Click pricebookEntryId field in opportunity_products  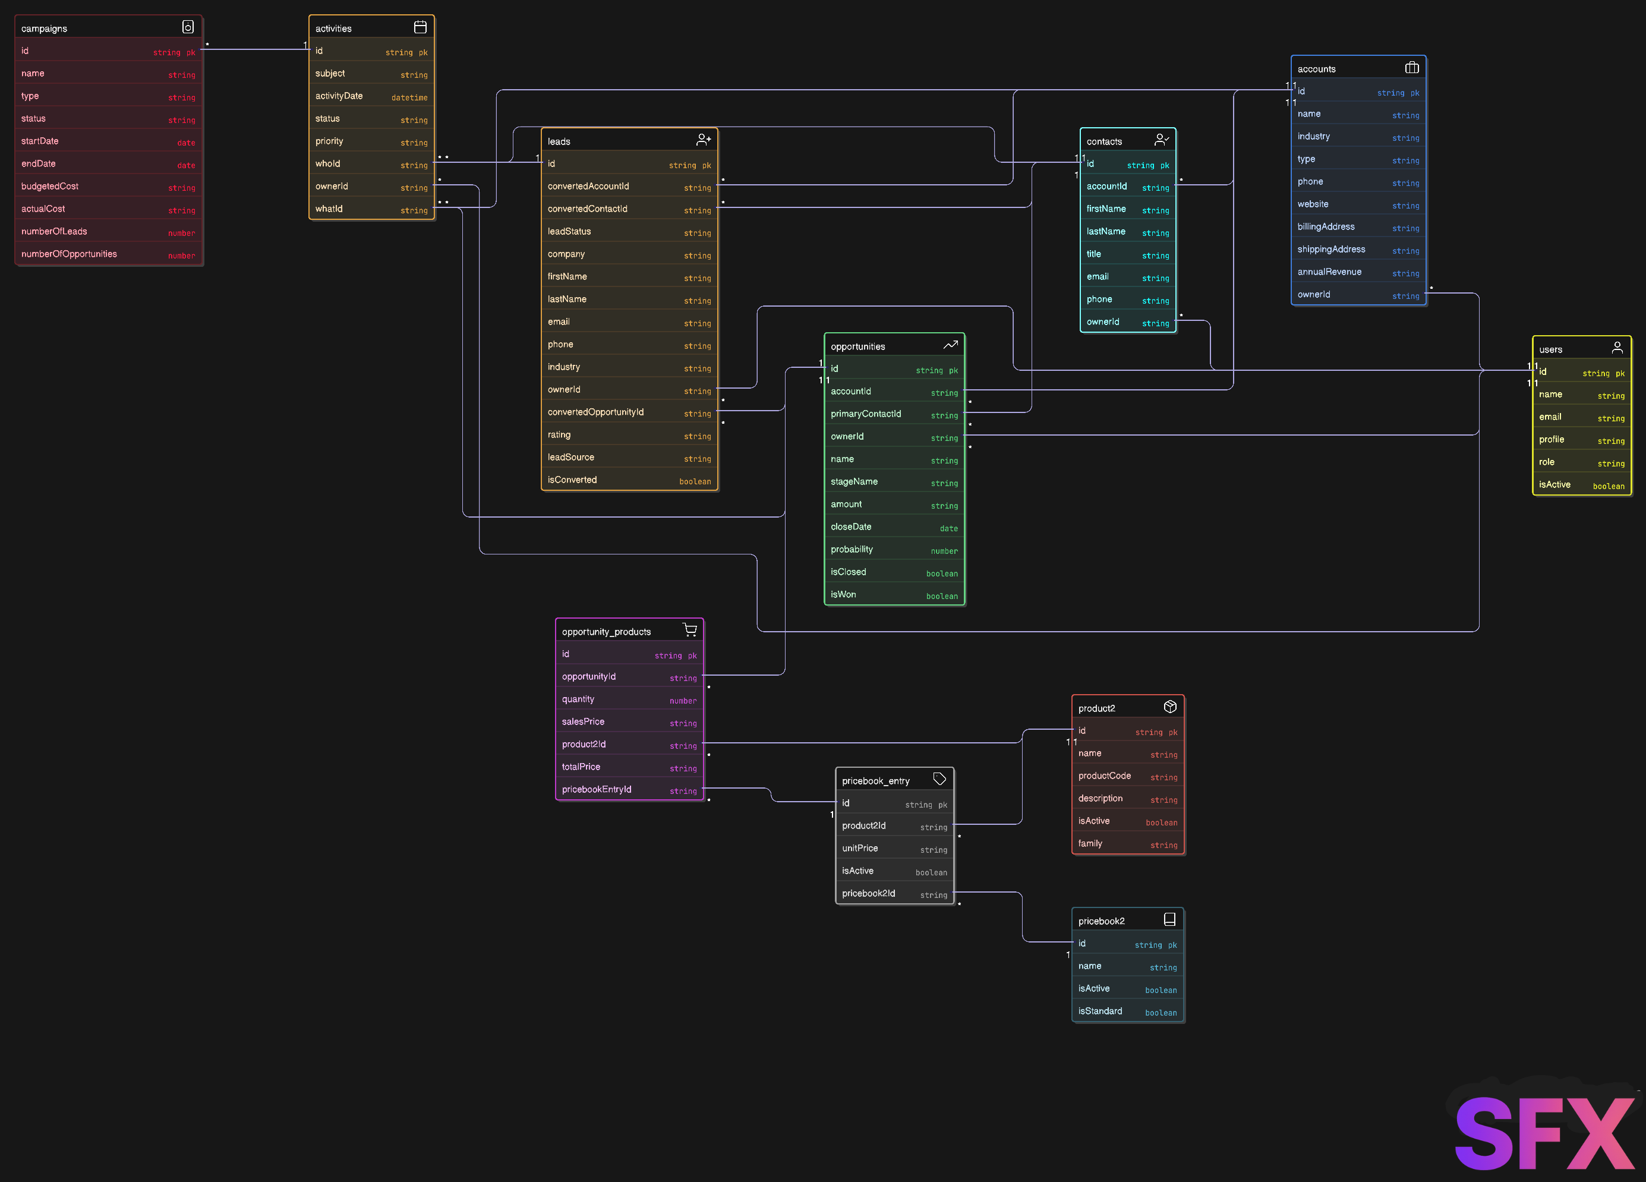coord(629,789)
